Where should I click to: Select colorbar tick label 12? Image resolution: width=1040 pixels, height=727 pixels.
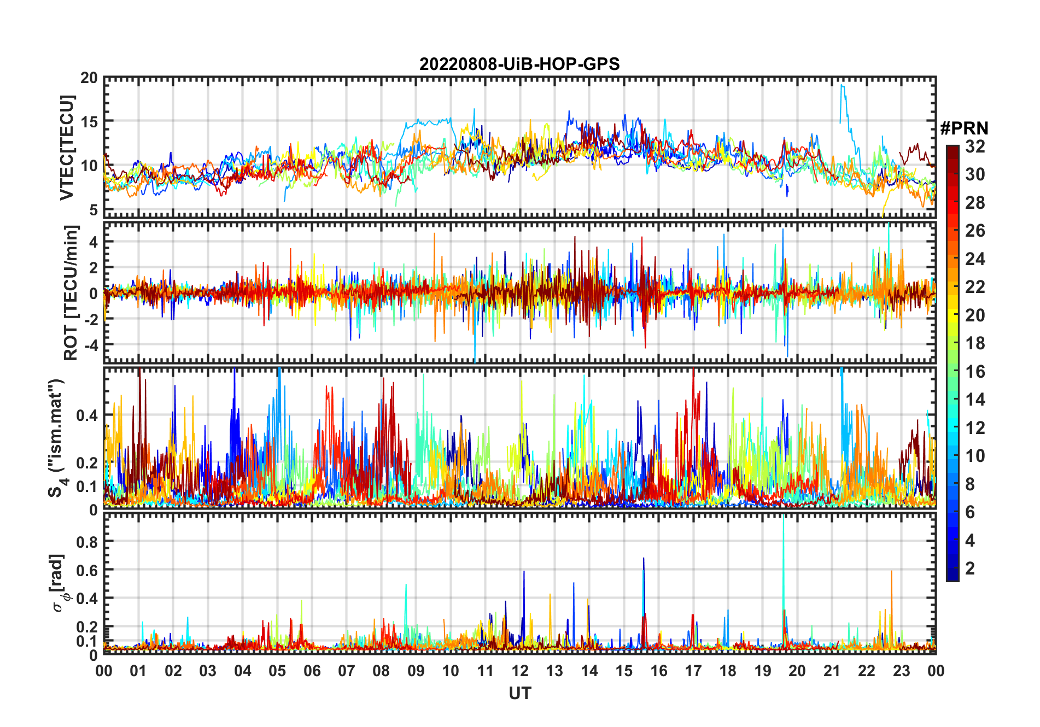(x=975, y=428)
